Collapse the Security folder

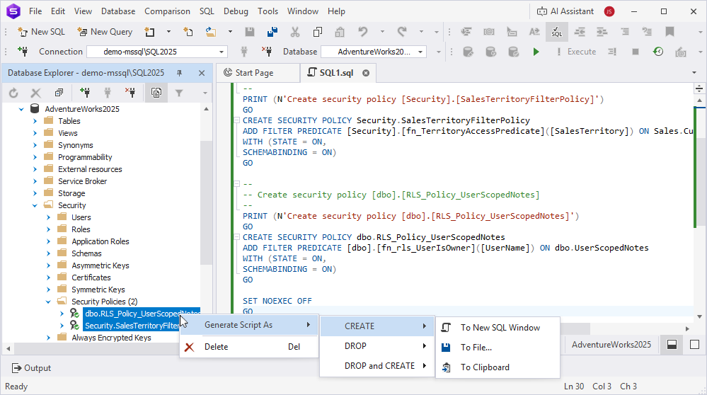point(35,205)
